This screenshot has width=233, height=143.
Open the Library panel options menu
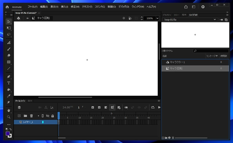coord(227,15)
